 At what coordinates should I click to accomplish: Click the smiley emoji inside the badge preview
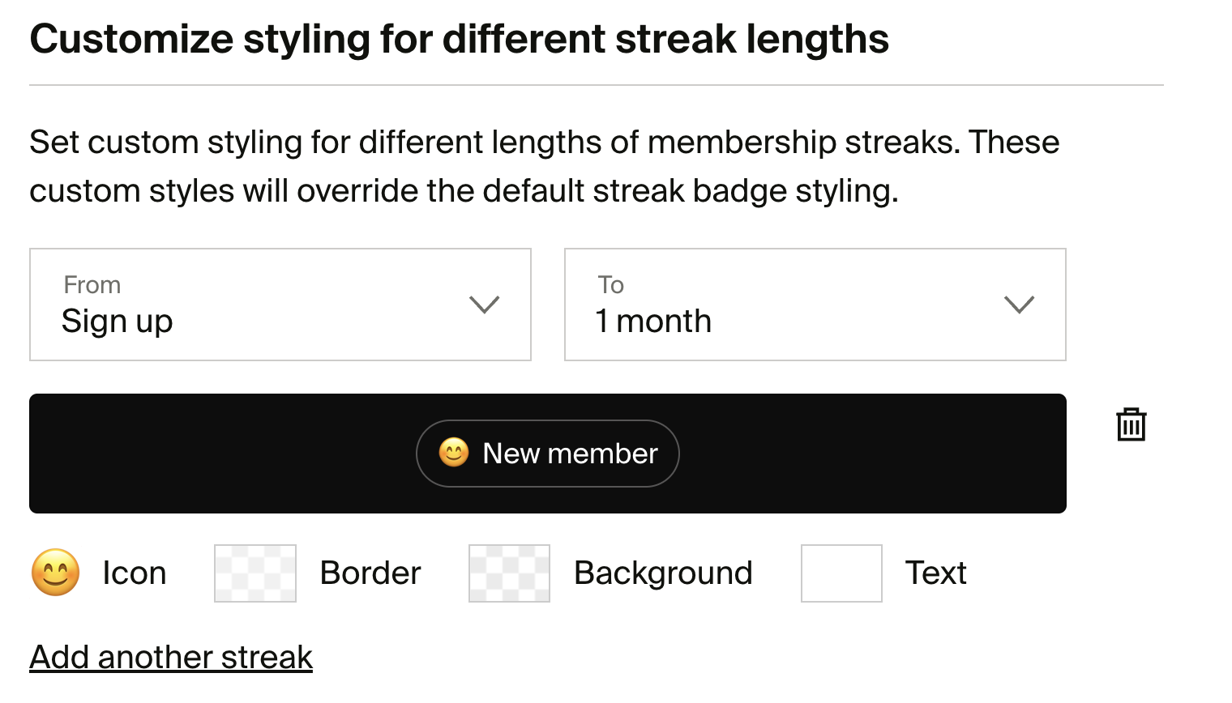[x=454, y=453]
